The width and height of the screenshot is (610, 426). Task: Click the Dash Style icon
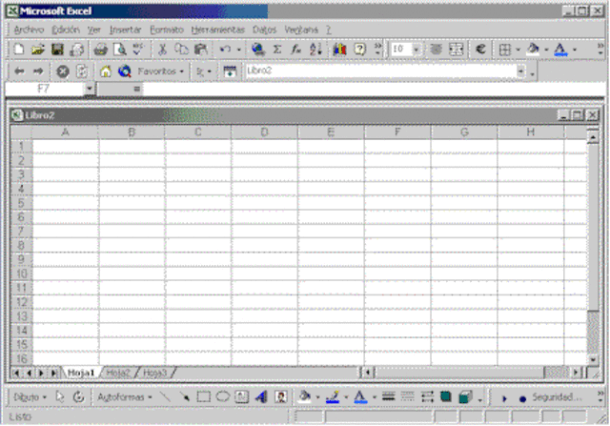[x=407, y=397]
